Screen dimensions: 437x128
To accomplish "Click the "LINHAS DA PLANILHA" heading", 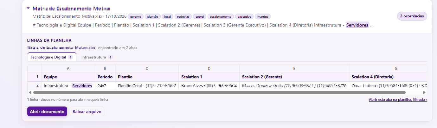I will click(x=49, y=40).
